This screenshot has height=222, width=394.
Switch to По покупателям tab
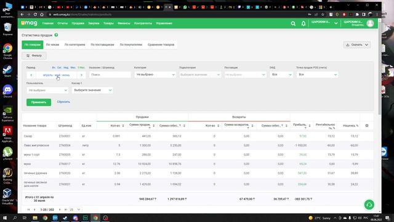131,45
